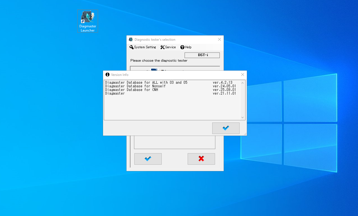Close the Version Info dialog

pos(242,75)
